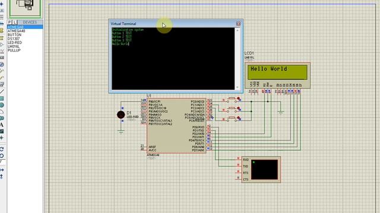Select the 2D Line graphics tool
Image resolution: width=380 pixels, height=213 pixels.
1,92
